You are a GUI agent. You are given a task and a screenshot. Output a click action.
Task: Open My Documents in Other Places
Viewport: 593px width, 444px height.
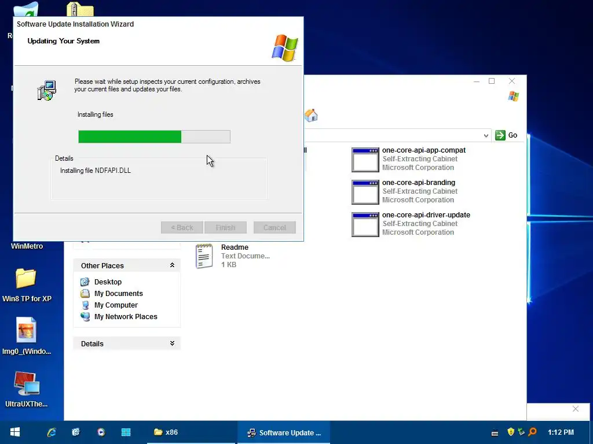pyautogui.click(x=118, y=294)
